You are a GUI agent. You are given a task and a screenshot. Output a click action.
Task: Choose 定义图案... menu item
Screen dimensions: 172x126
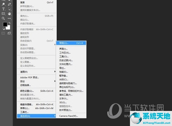pos(37,62)
